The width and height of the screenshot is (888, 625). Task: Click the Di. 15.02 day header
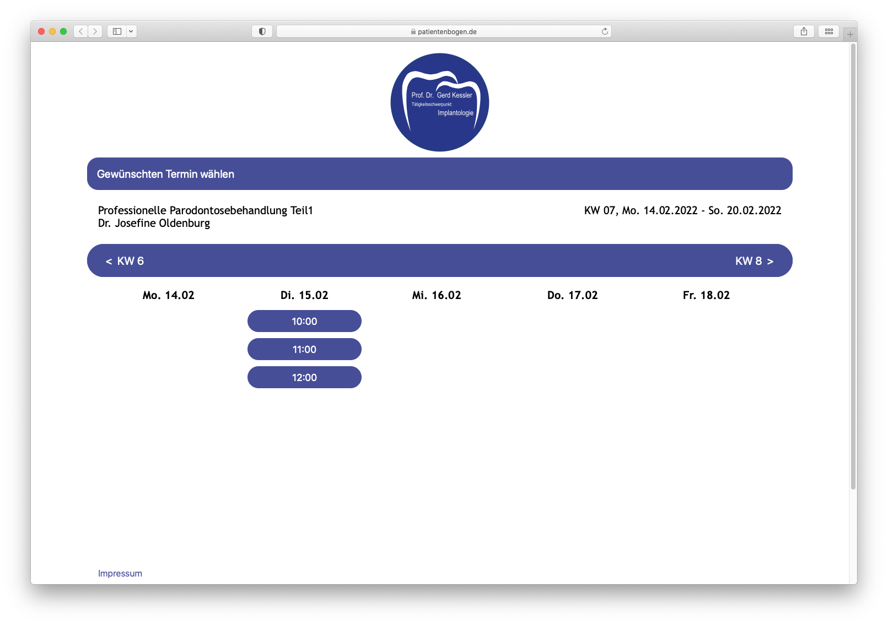coord(304,295)
